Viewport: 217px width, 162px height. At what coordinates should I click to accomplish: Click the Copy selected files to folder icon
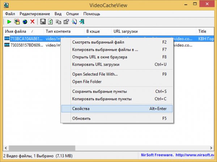click(x=17, y=22)
